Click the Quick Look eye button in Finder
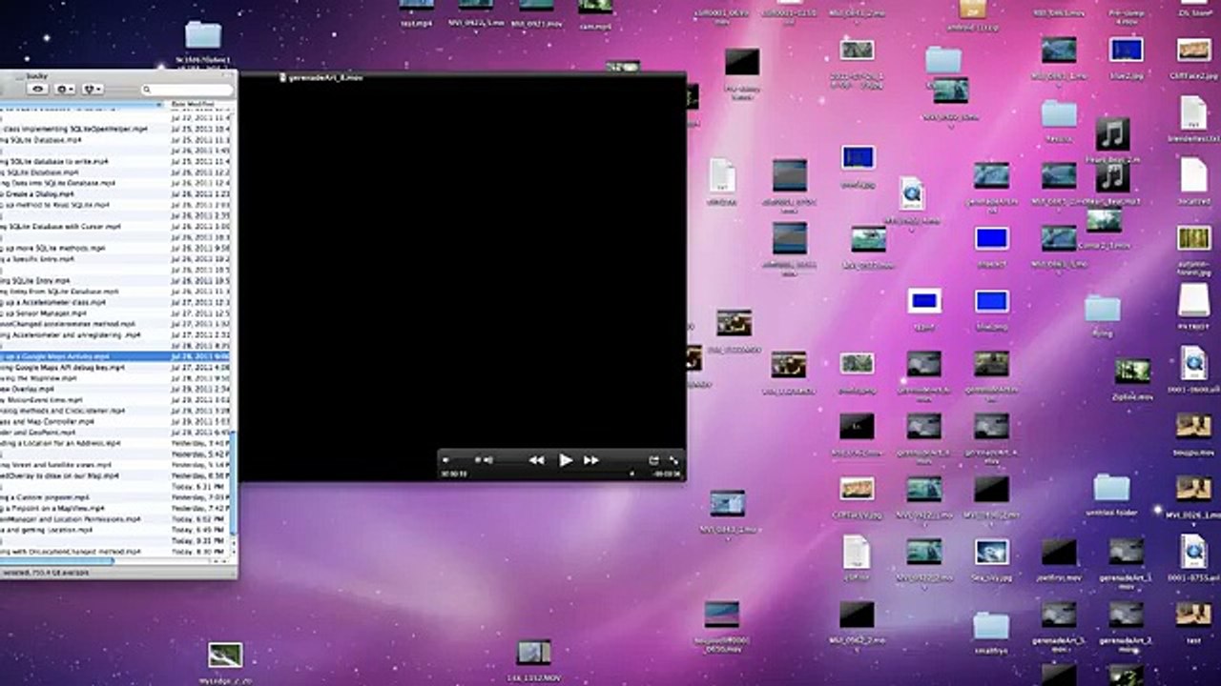 tap(38, 89)
